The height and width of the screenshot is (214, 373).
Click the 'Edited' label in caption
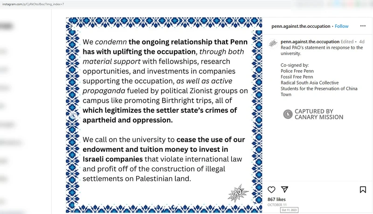click(347, 42)
